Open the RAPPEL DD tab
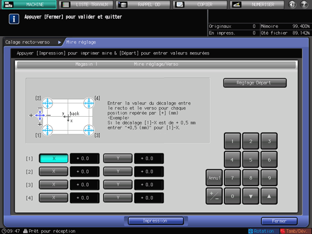The width and height of the screenshot is (312, 234). tap(143, 4)
